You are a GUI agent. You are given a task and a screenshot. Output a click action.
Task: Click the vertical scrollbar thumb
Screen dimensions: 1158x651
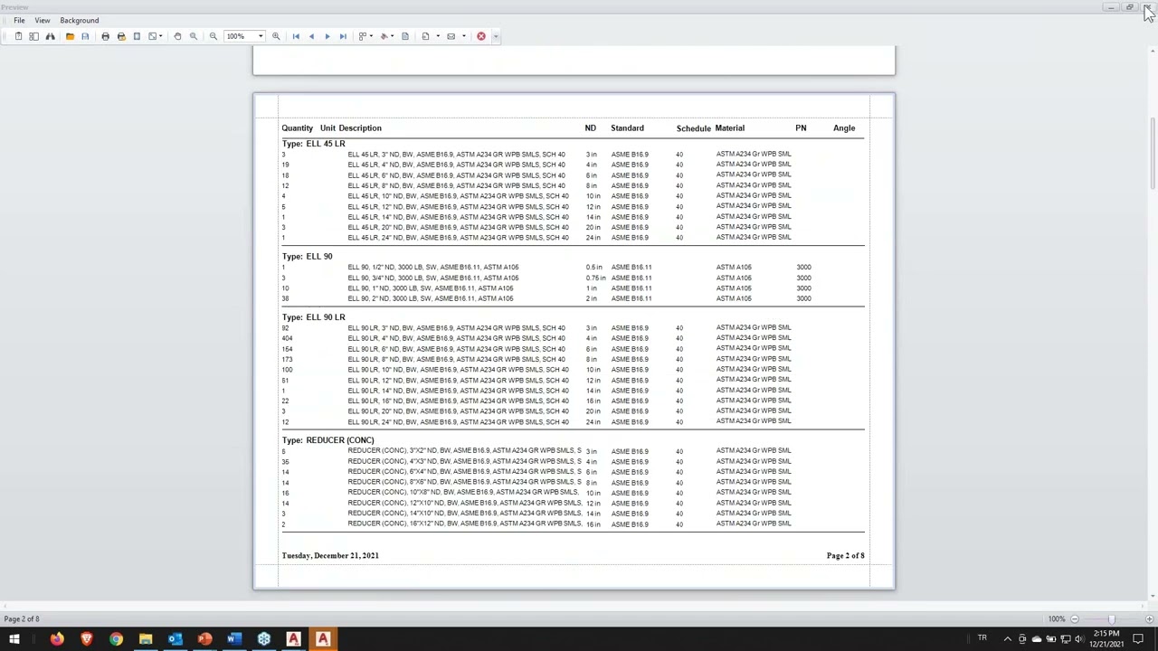(x=1153, y=154)
